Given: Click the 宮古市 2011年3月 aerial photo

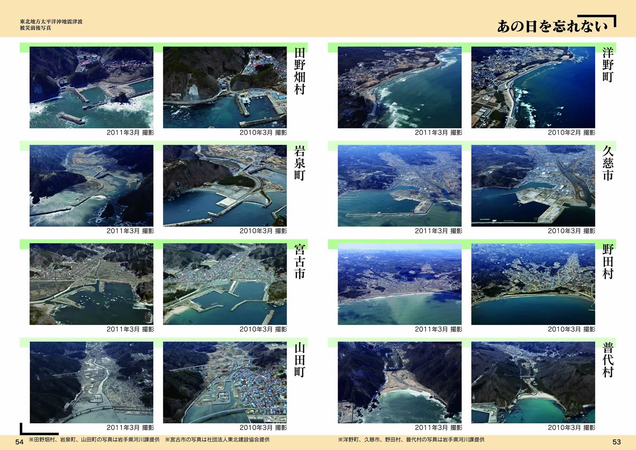Looking at the screenshot, I should coord(92,284).
